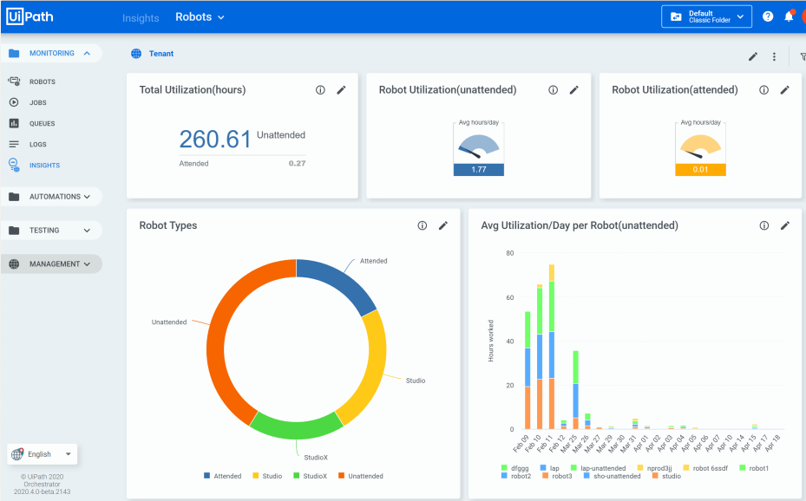
Task: Click the Tenant link
Action: (161, 54)
